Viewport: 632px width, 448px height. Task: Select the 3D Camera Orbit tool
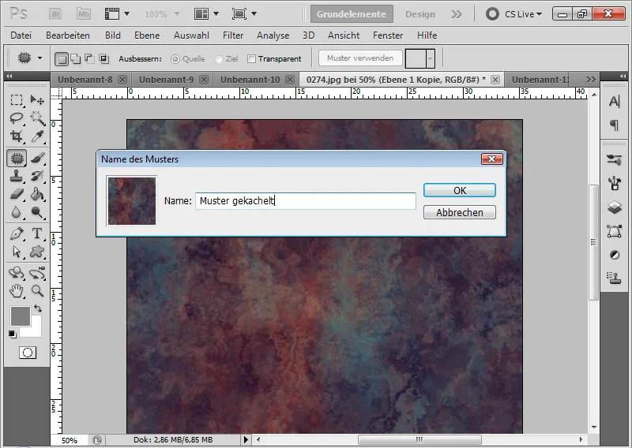[x=37, y=274]
